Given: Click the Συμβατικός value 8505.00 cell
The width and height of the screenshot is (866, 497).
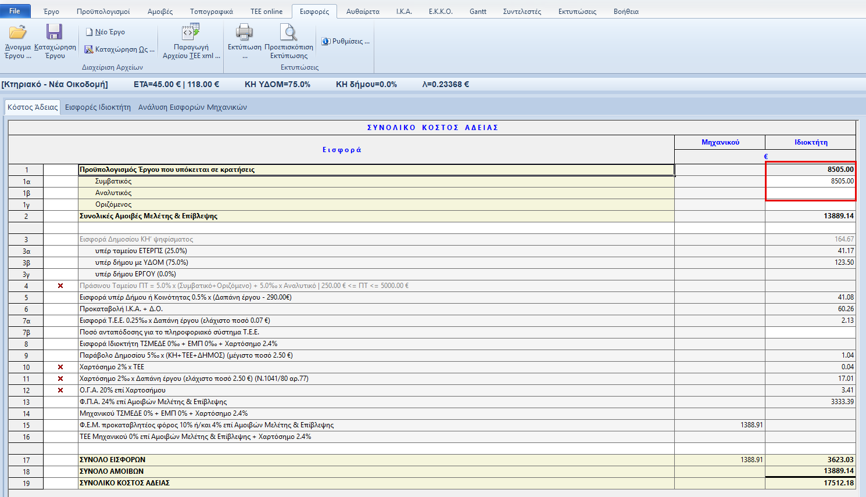Looking at the screenshot, I should pyautogui.click(x=810, y=181).
